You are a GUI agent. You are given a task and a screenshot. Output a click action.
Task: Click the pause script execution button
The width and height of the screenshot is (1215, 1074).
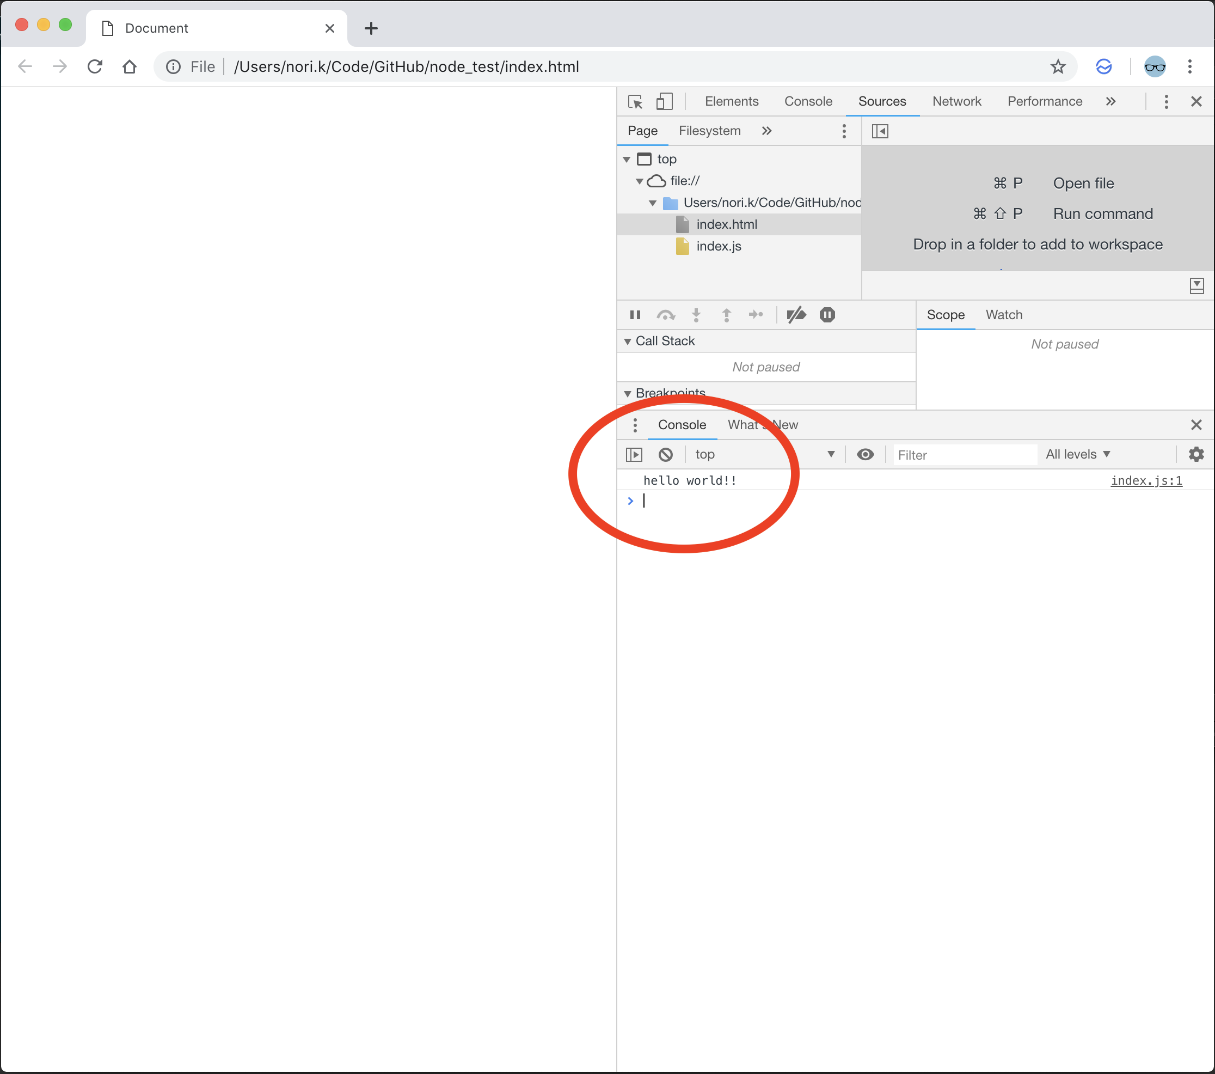tap(635, 315)
